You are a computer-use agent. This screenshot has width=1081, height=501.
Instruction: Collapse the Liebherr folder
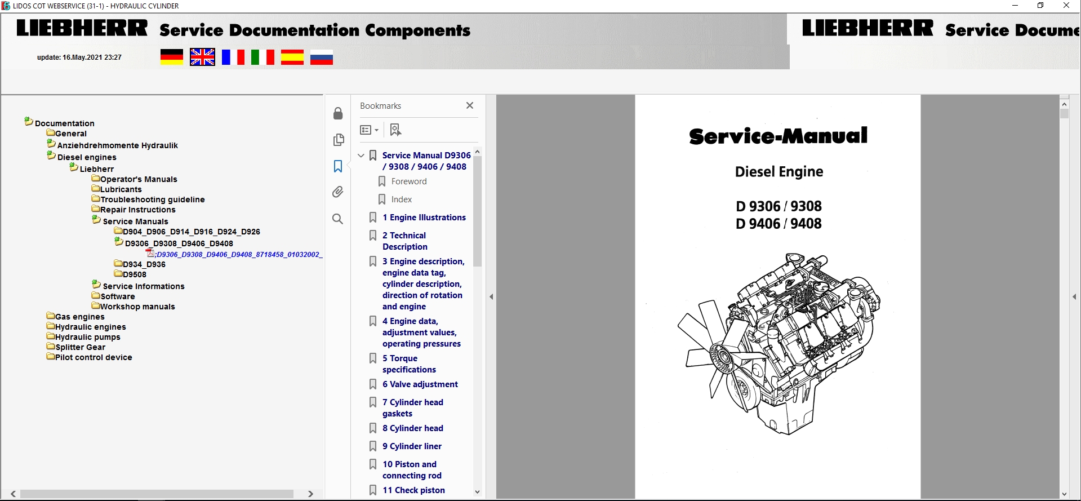coord(74,167)
